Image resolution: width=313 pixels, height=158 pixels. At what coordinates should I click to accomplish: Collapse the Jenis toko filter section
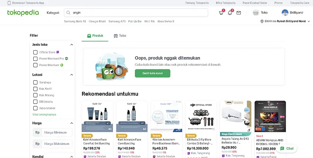tap(72, 45)
